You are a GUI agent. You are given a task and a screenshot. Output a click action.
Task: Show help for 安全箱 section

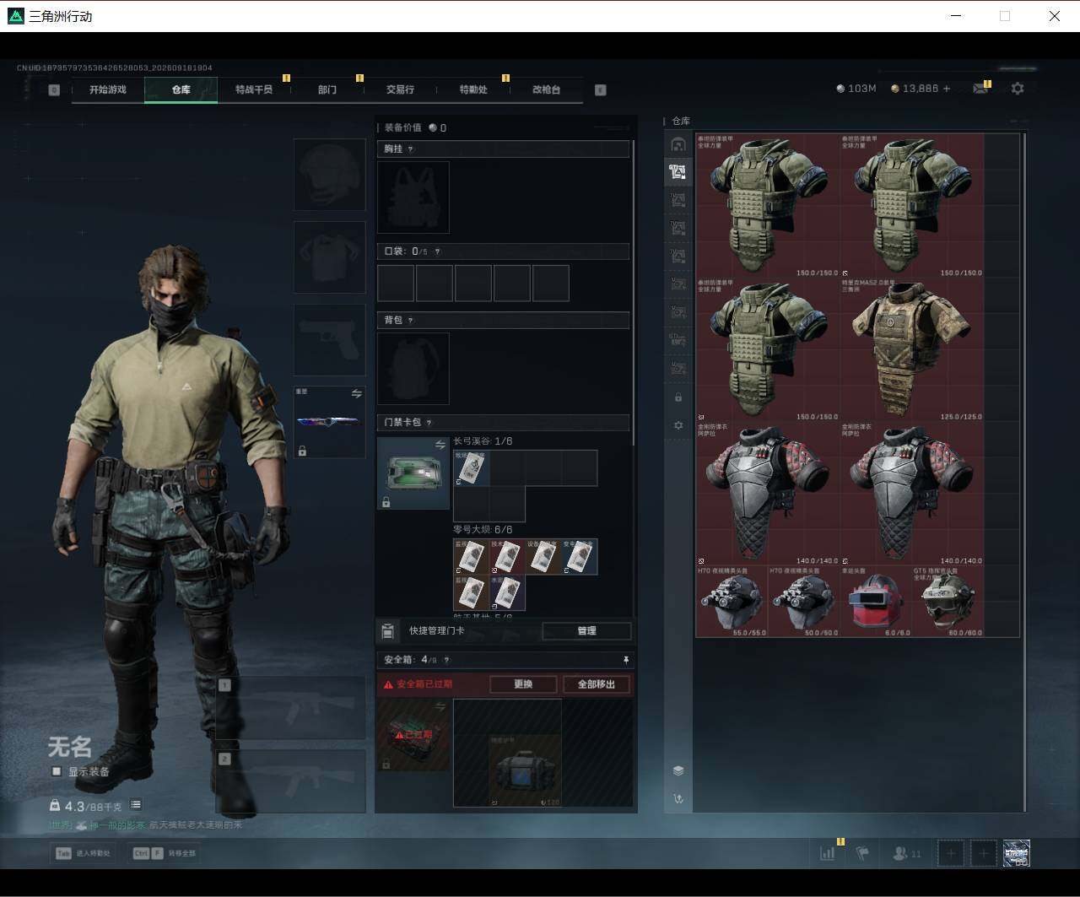[446, 661]
